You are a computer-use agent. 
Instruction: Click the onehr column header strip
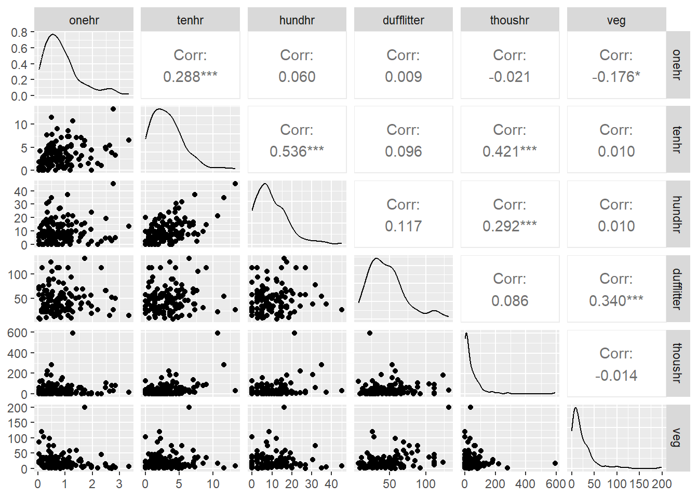click(x=84, y=20)
